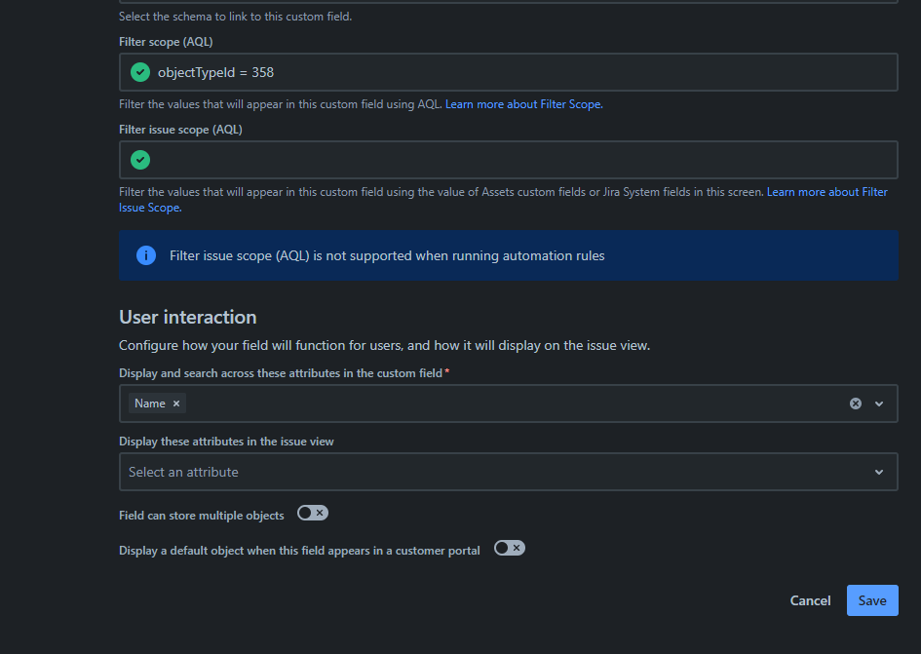Save the custom field configuration

pyautogui.click(x=872, y=600)
